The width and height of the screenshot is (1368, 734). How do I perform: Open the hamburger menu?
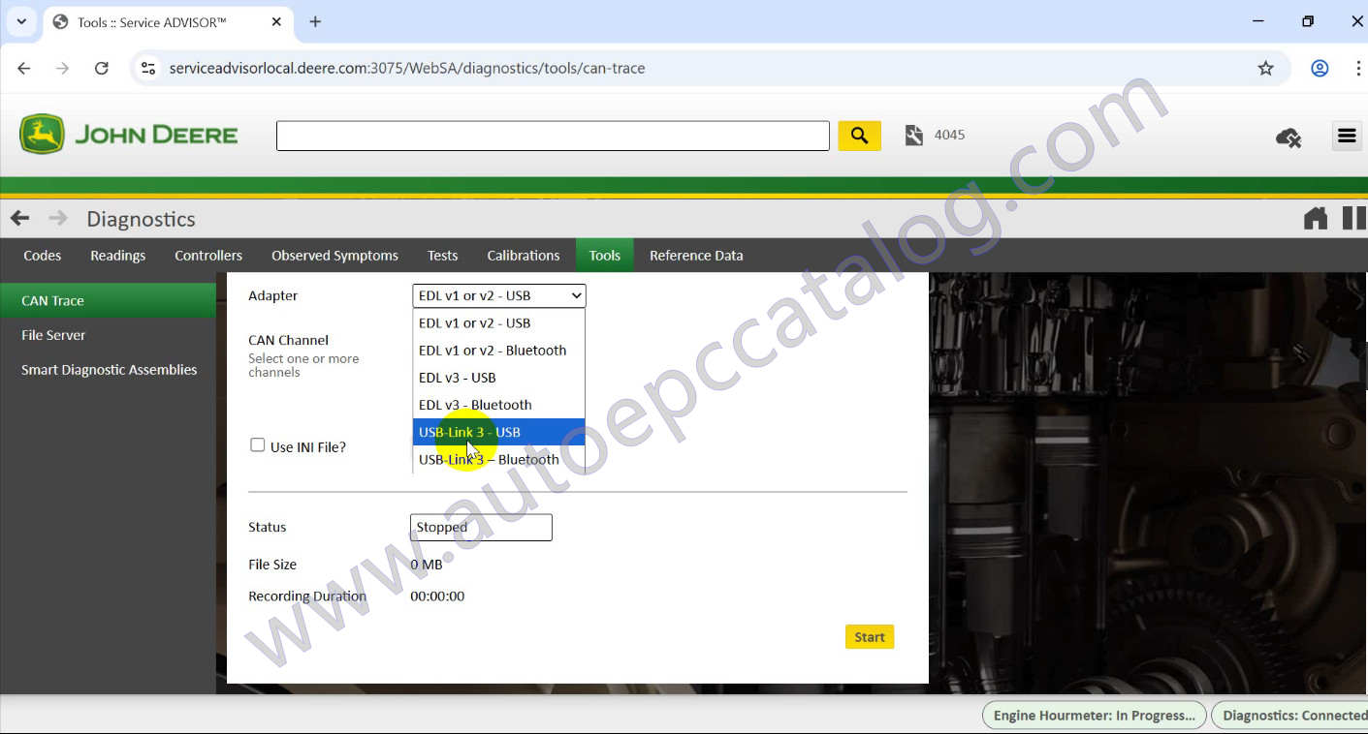click(1347, 136)
